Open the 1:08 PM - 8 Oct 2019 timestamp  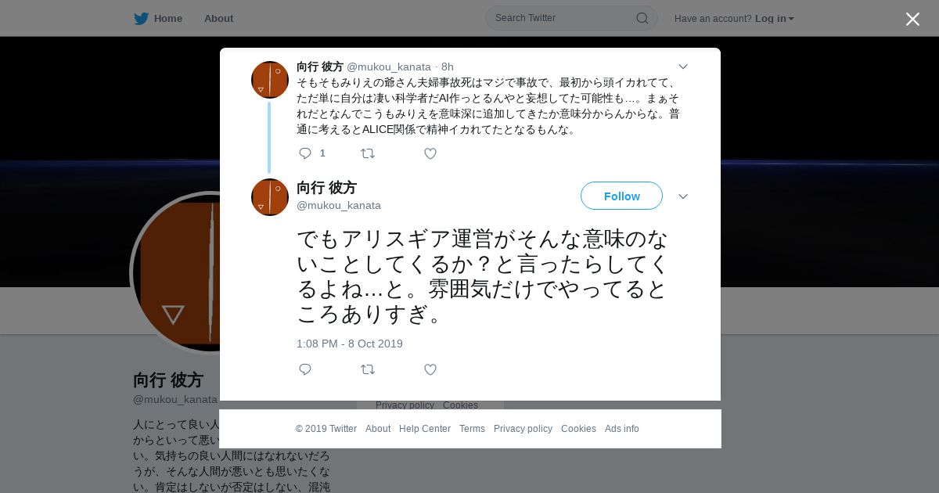(x=350, y=344)
